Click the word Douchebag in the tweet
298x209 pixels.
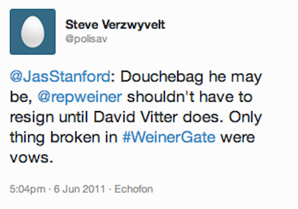(162, 77)
